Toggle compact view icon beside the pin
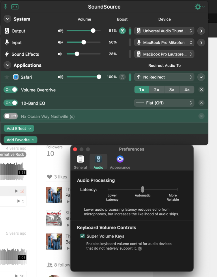 click(x=15, y=7)
